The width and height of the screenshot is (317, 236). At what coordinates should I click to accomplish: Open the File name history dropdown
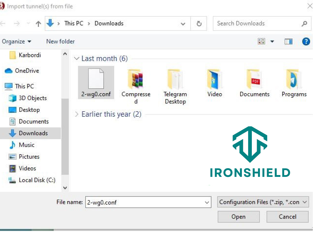[207, 202]
